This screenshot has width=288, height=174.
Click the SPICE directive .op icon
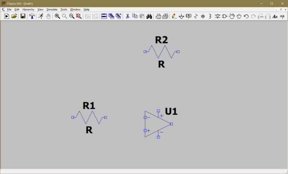[282, 16]
